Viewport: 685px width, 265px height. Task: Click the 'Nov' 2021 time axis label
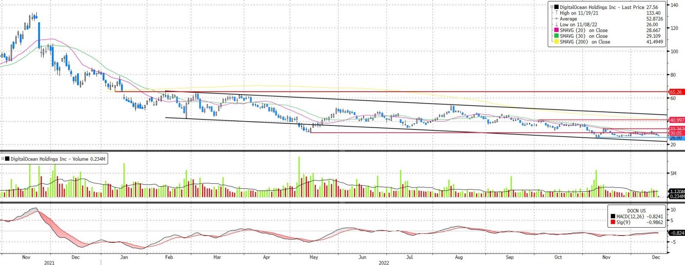click(x=26, y=257)
